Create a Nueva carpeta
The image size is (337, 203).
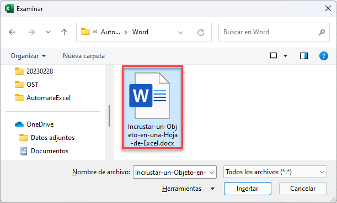pos(84,56)
